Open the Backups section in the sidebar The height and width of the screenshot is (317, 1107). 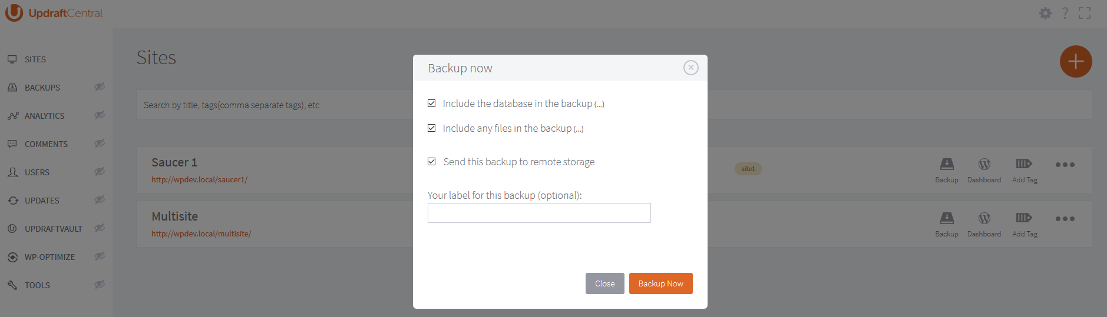click(x=42, y=88)
